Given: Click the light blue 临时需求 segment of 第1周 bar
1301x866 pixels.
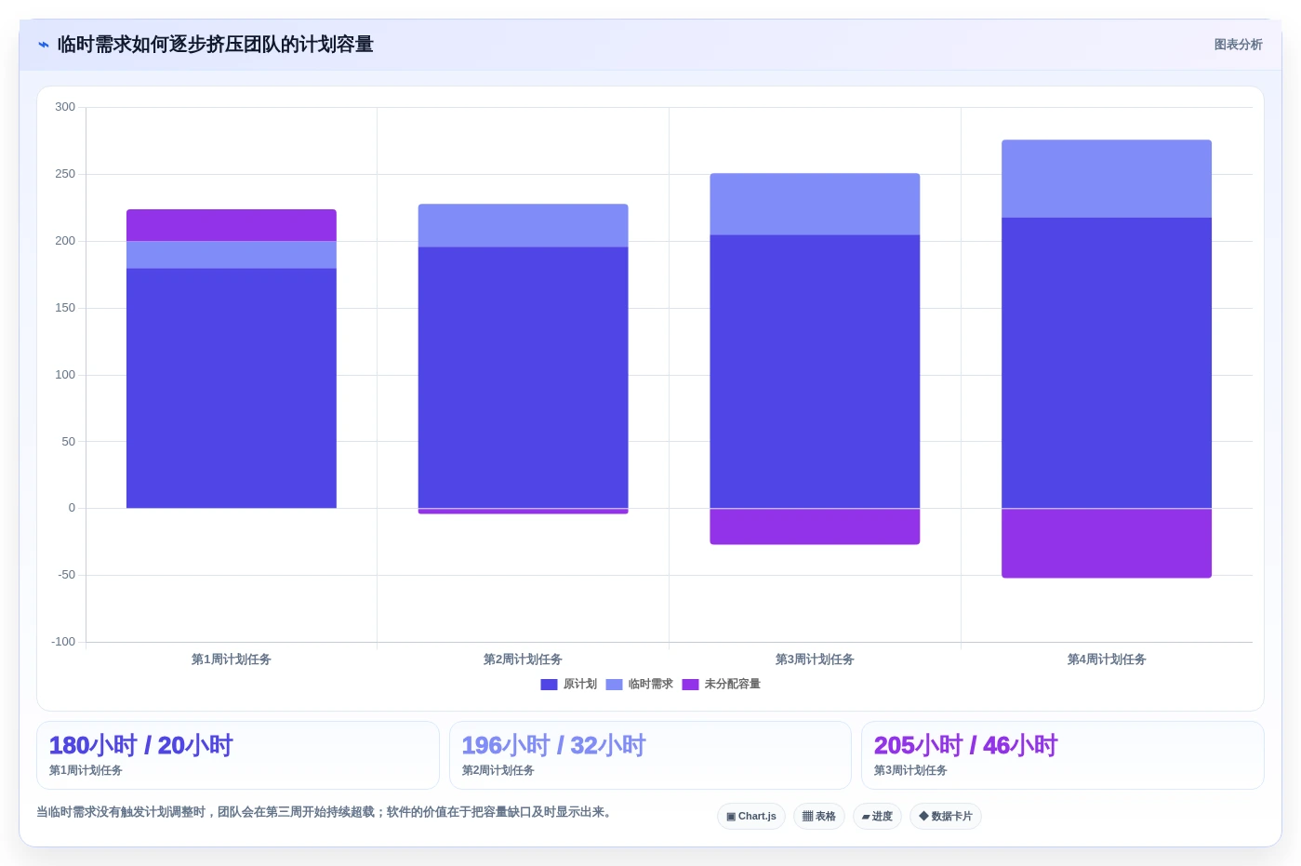Looking at the screenshot, I should 232,255.
